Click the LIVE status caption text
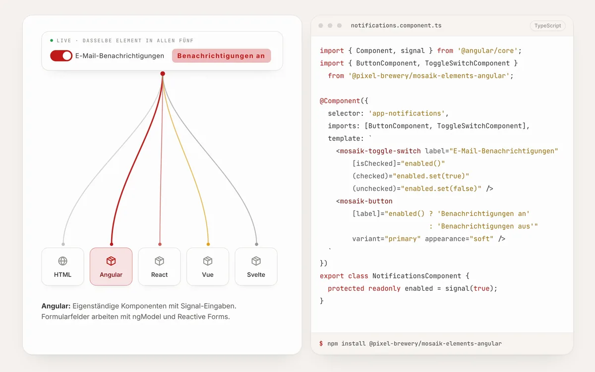The image size is (595, 372). (125, 41)
